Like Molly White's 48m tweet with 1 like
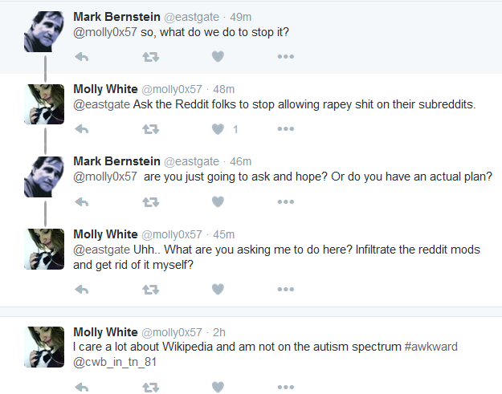502x394 pixels. [218, 129]
